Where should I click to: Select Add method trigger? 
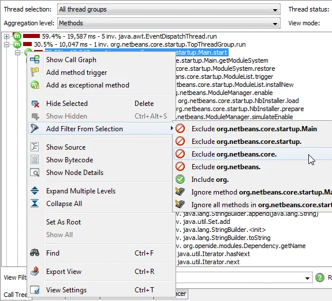[101, 73]
